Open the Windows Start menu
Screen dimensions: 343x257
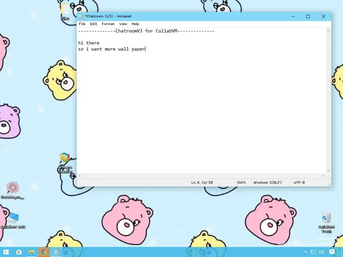pos(6,252)
